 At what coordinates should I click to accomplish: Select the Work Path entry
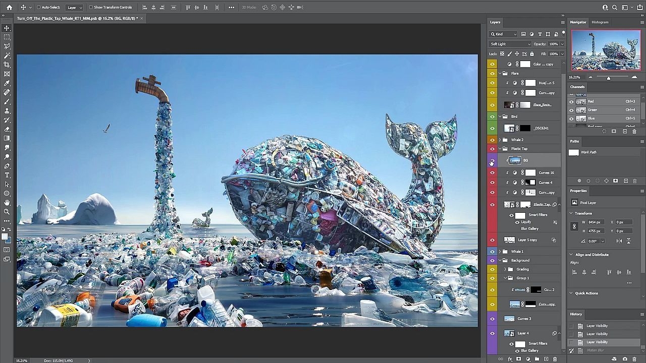(605, 152)
